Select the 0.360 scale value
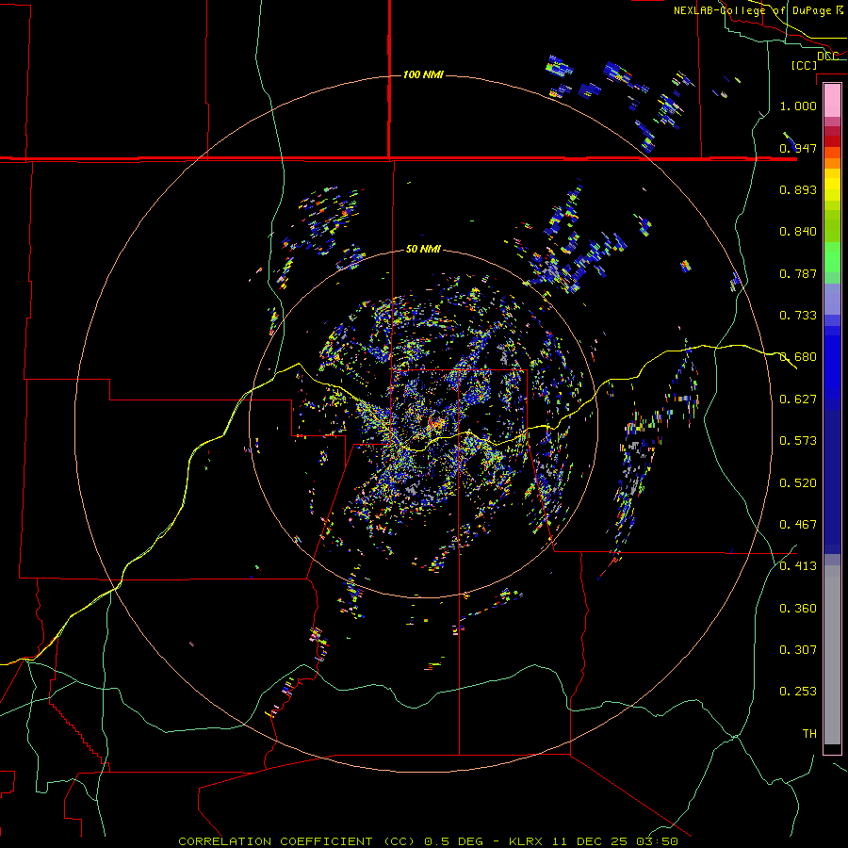The width and height of the screenshot is (848, 848). pos(798,609)
